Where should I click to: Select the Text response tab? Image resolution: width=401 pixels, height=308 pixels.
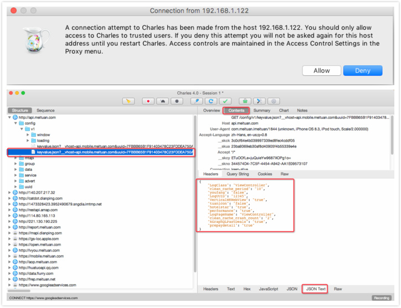(x=230, y=289)
